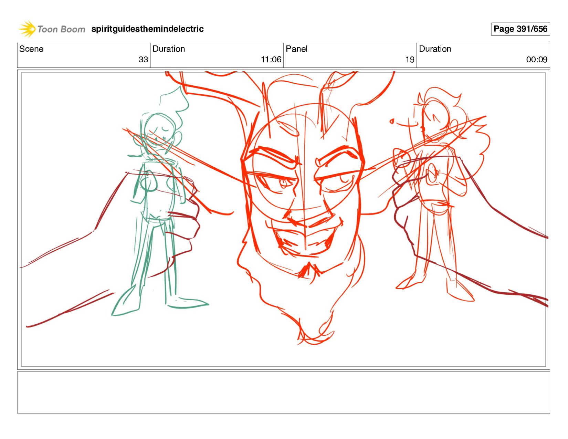Click the Page 391/656 indicator box
The width and height of the screenshot is (568, 439).
pos(520,29)
